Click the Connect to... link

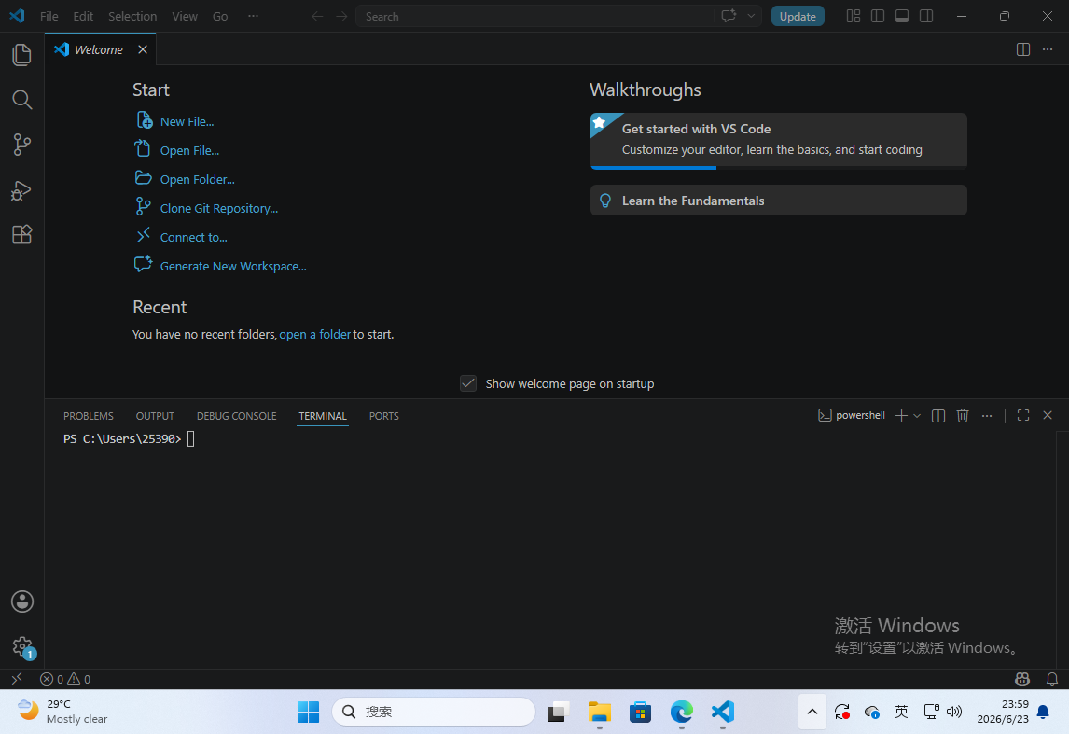coord(194,237)
